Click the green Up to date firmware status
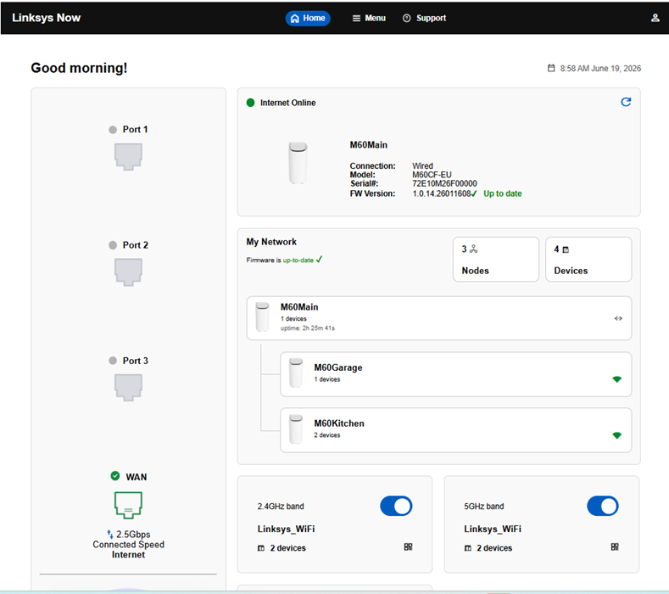This screenshot has height=594, width=669. click(x=502, y=193)
